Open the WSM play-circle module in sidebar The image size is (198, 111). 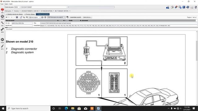click(x=2, y=40)
